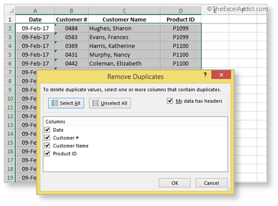Click customer number 0484 cell
Screen dimensions: 278x206
click(x=71, y=28)
